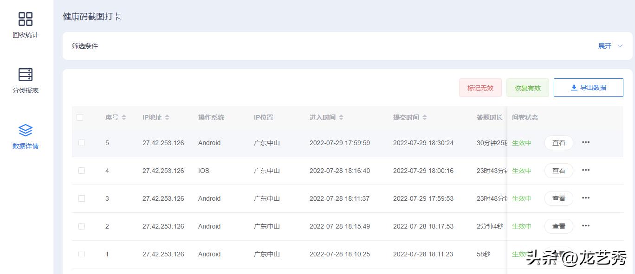Viewport: 635px width, 274px height.
Task: Click 生效中 status in row 3
Action: (522, 198)
